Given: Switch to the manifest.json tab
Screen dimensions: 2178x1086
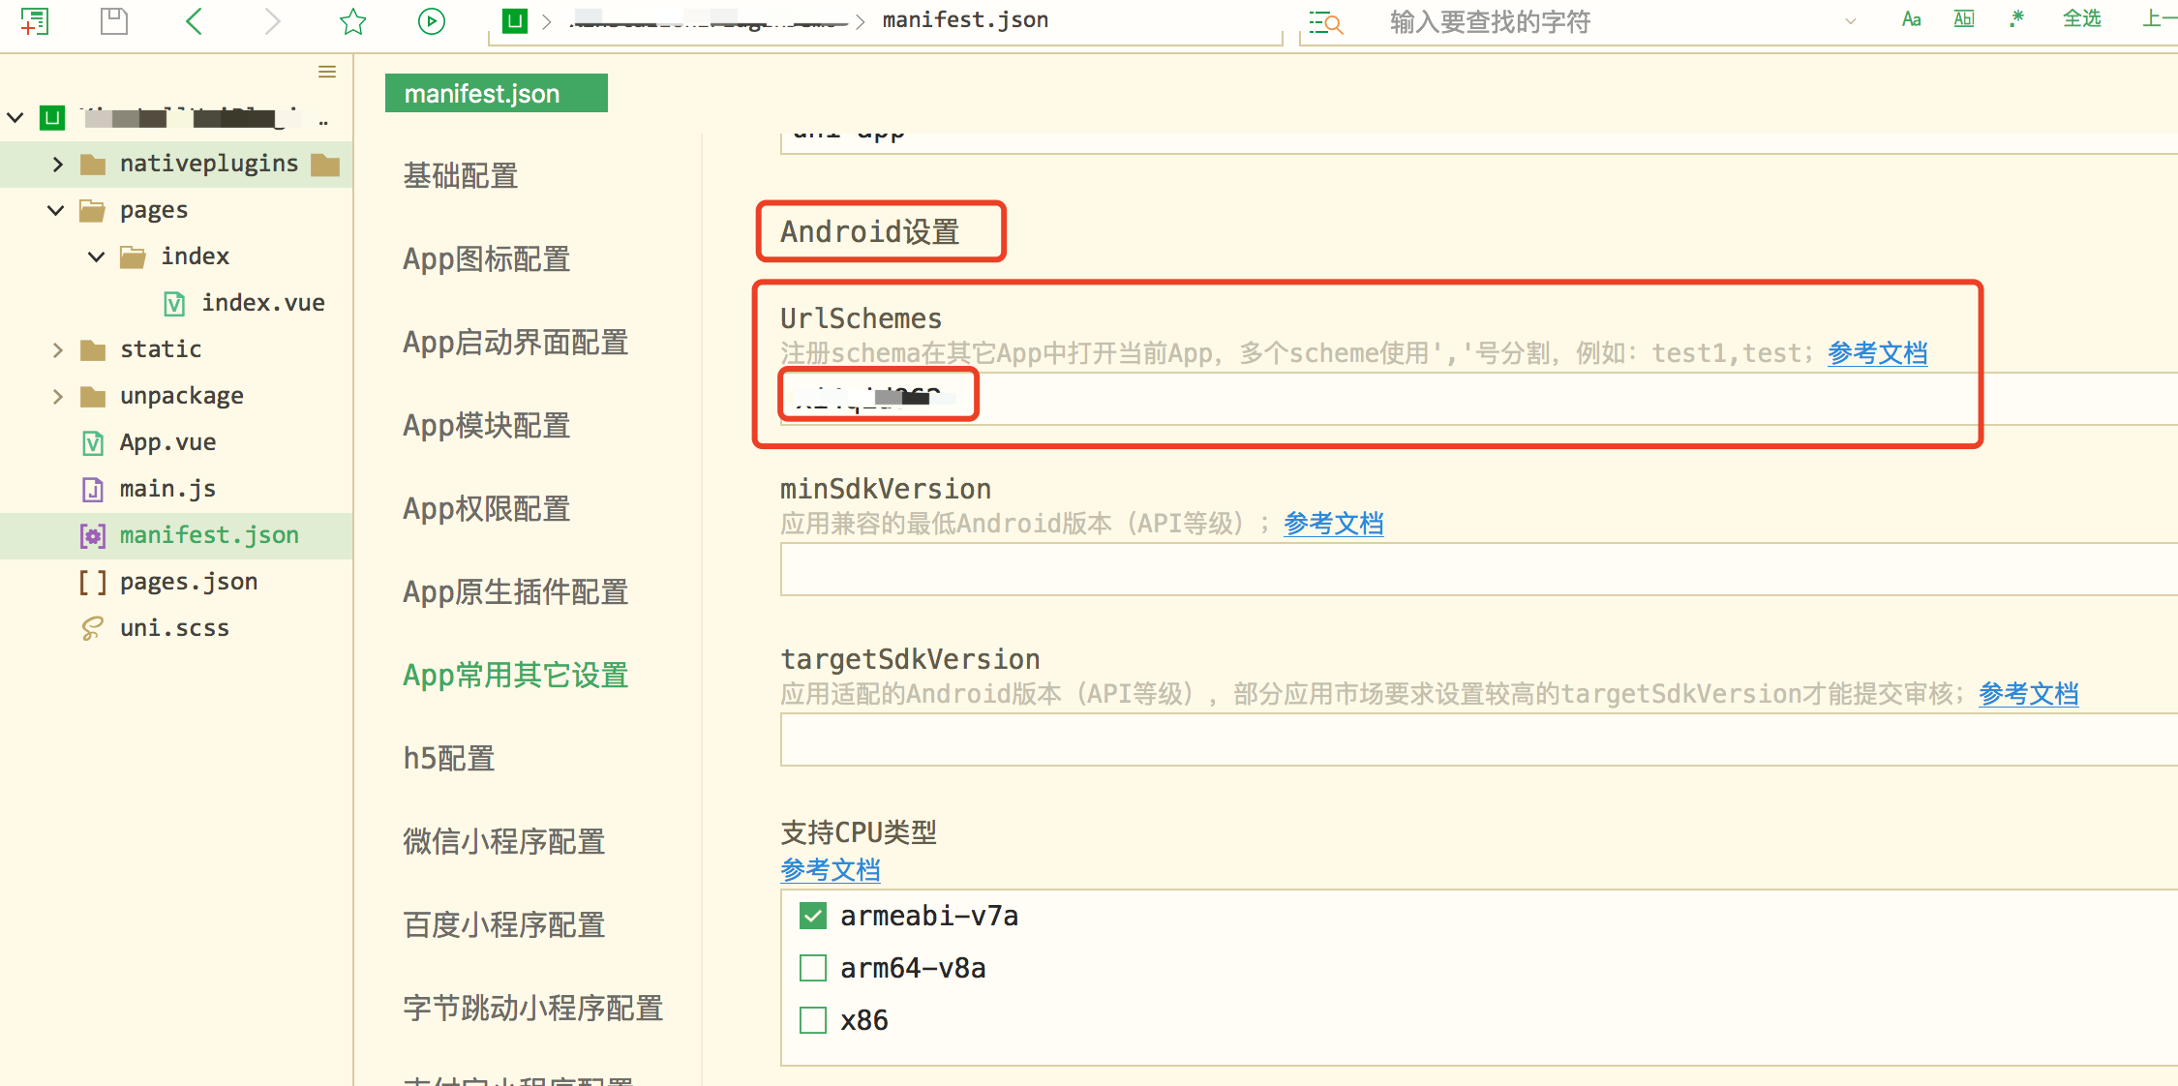Looking at the screenshot, I should tap(496, 93).
